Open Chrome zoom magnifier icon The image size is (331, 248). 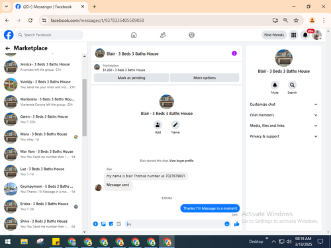click(285, 21)
